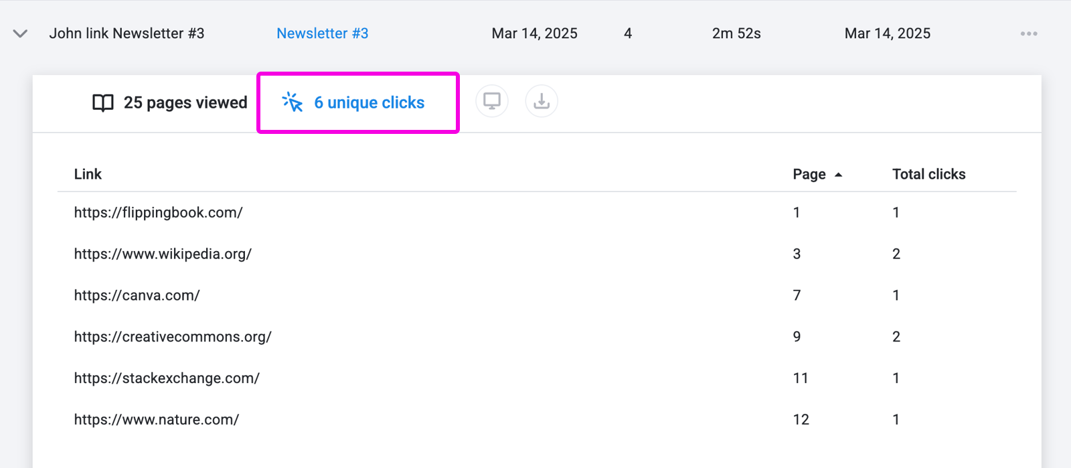Sort by Total clicks column header

(928, 174)
